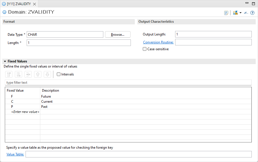Click the domain icon beside Domain: ZVALIDITY

pos(5,12)
